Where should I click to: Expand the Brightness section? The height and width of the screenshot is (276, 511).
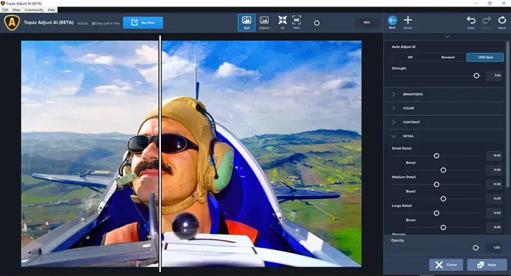(x=413, y=94)
